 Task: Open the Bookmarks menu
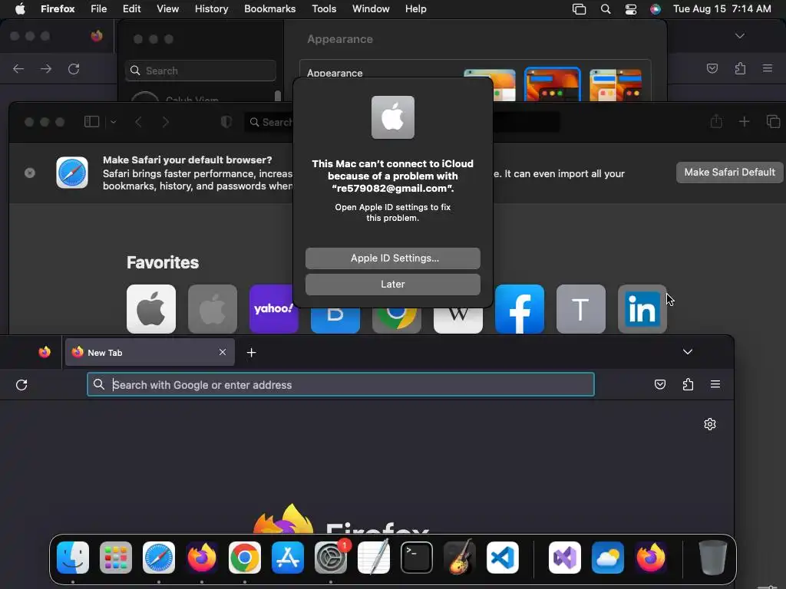(269, 8)
